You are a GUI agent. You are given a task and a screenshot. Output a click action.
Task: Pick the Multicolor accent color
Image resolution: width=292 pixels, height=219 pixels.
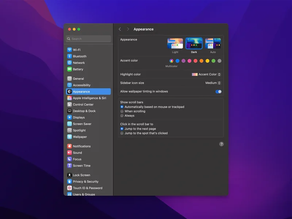171,61
